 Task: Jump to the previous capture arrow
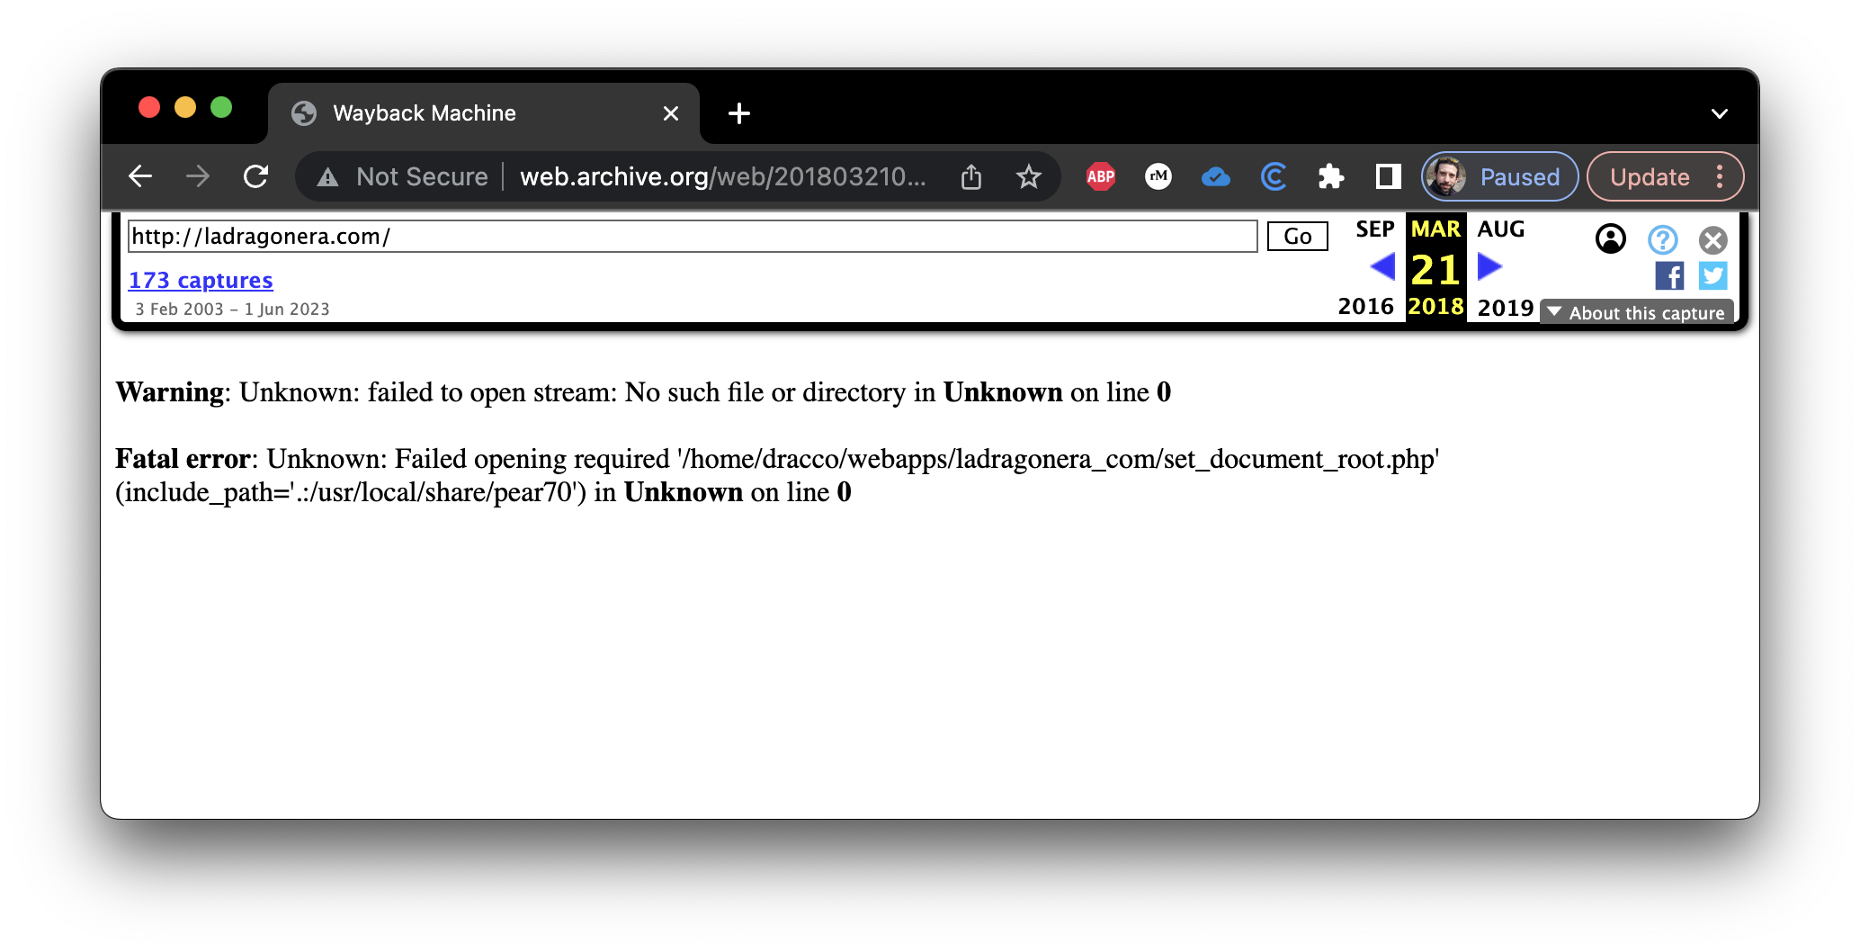[1382, 267]
